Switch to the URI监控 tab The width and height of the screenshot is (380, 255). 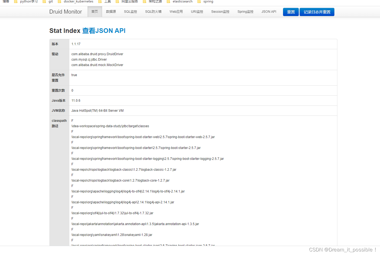point(197,12)
